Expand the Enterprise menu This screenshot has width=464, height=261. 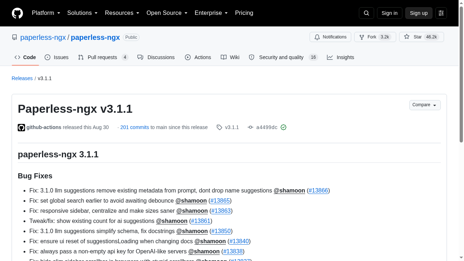[211, 13]
